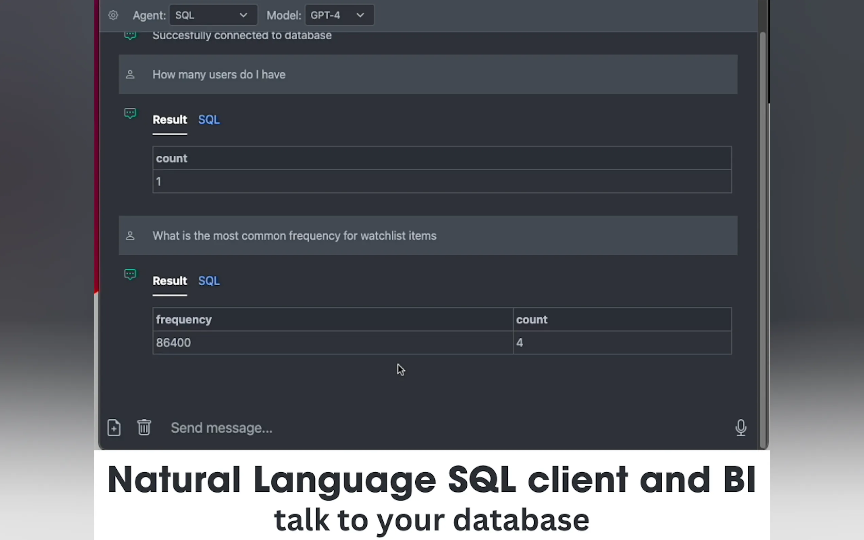Switch to SQL tab for users count
The image size is (864, 540).
[209, 120]
